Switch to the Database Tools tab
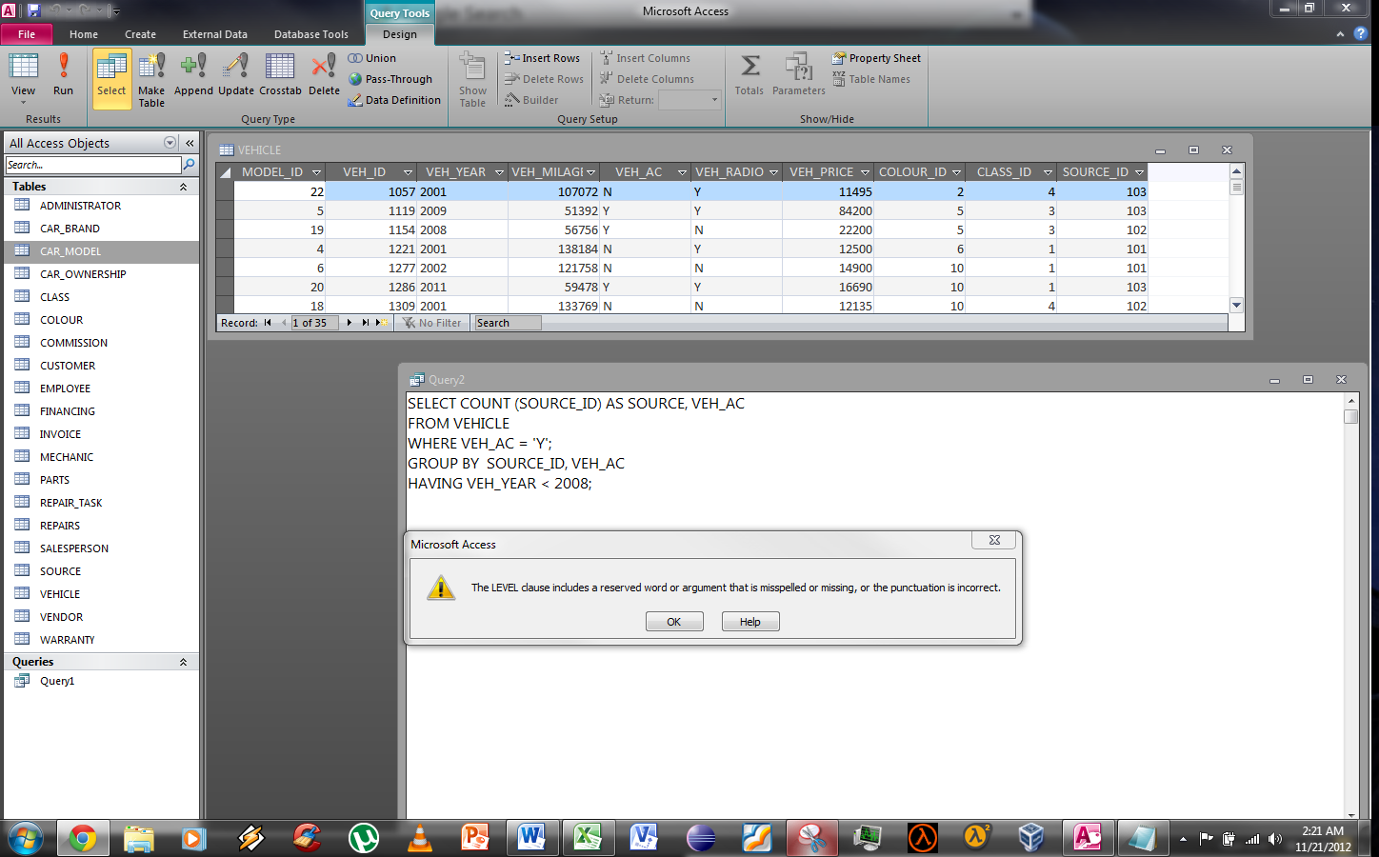1379x857 pixels. (x=310, y=34)
